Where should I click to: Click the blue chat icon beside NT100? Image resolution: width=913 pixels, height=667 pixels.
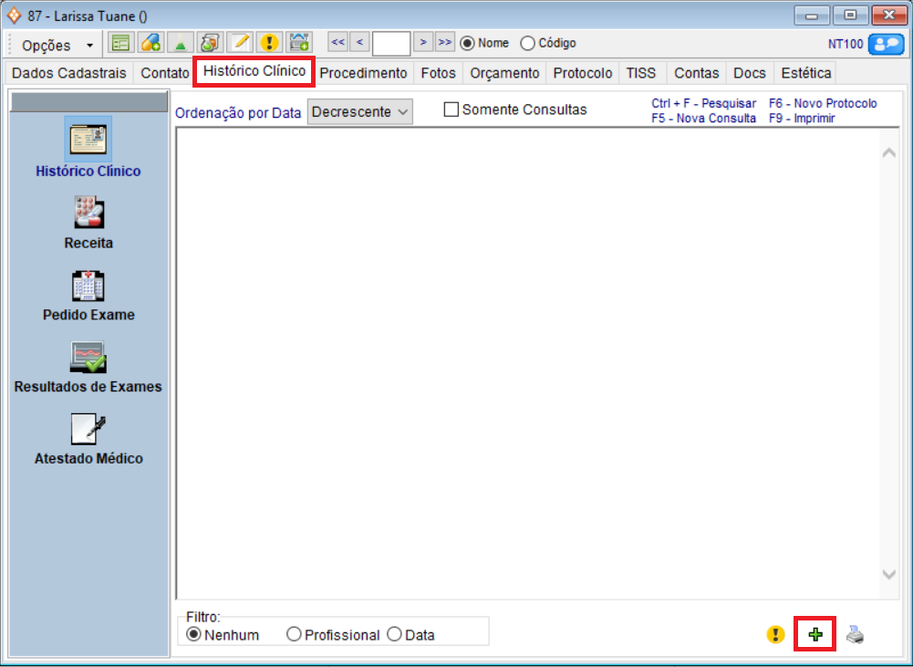tap(886, 44)
